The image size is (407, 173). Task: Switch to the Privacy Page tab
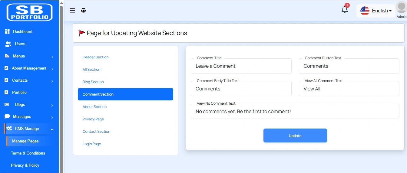93,119
